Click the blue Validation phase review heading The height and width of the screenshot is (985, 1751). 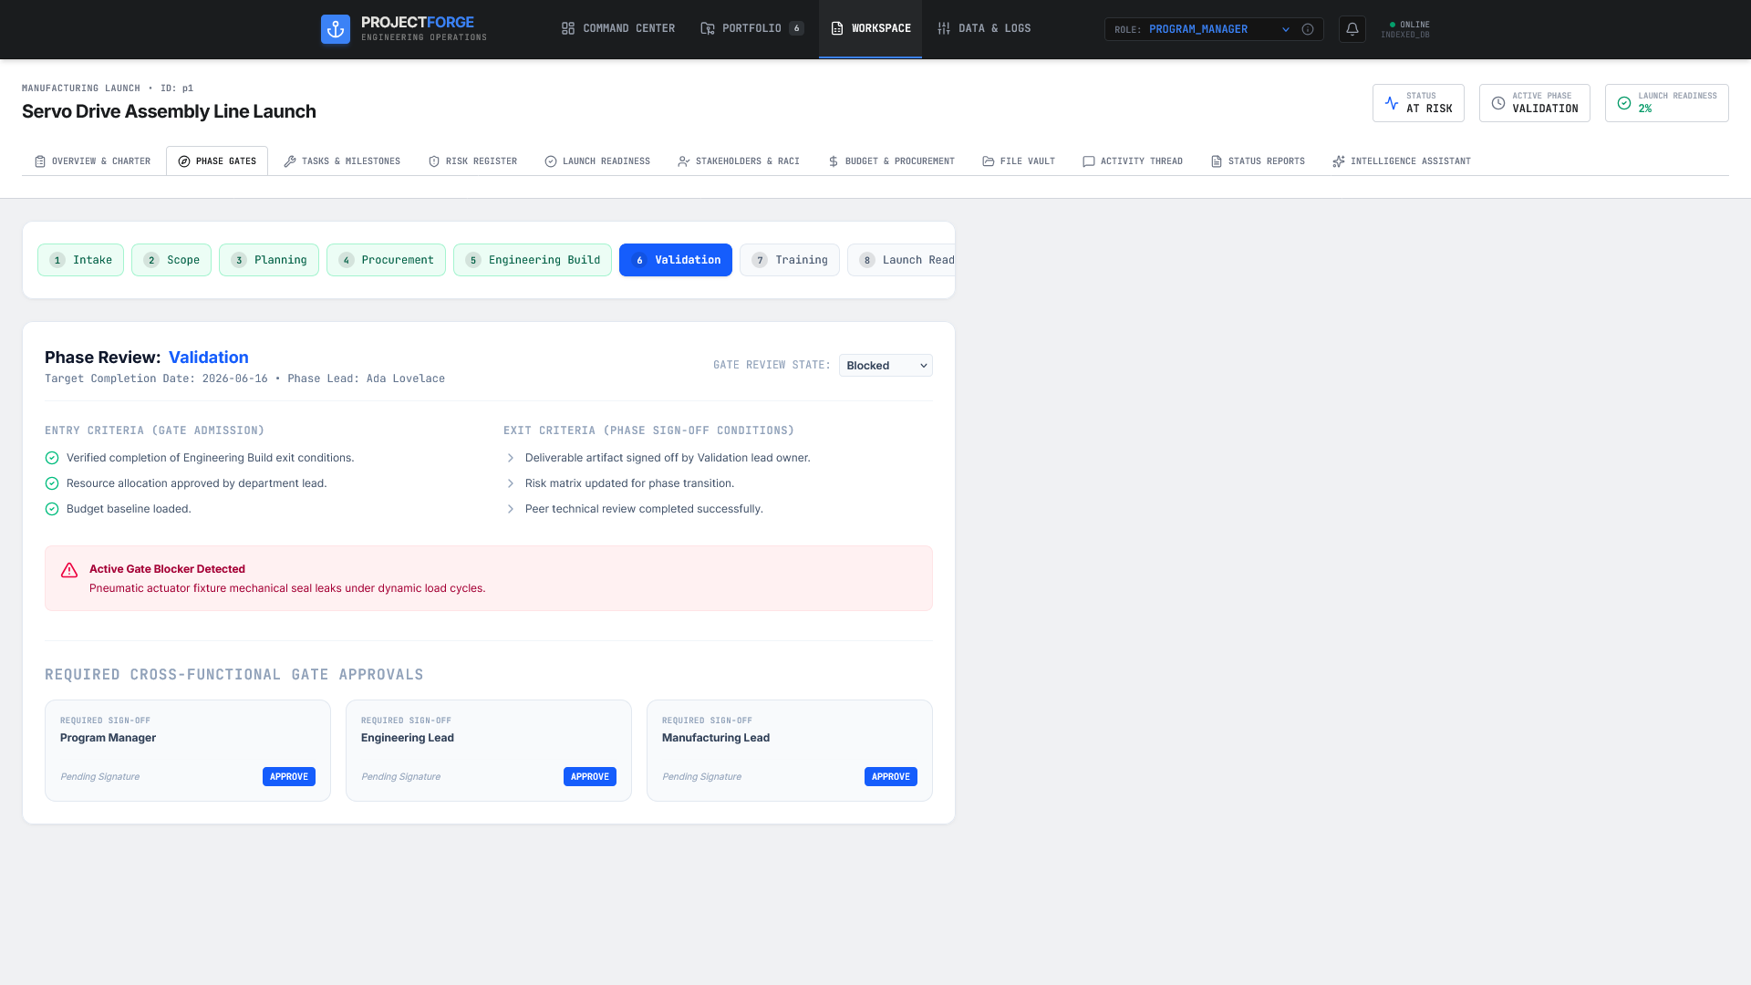(209, 358)
